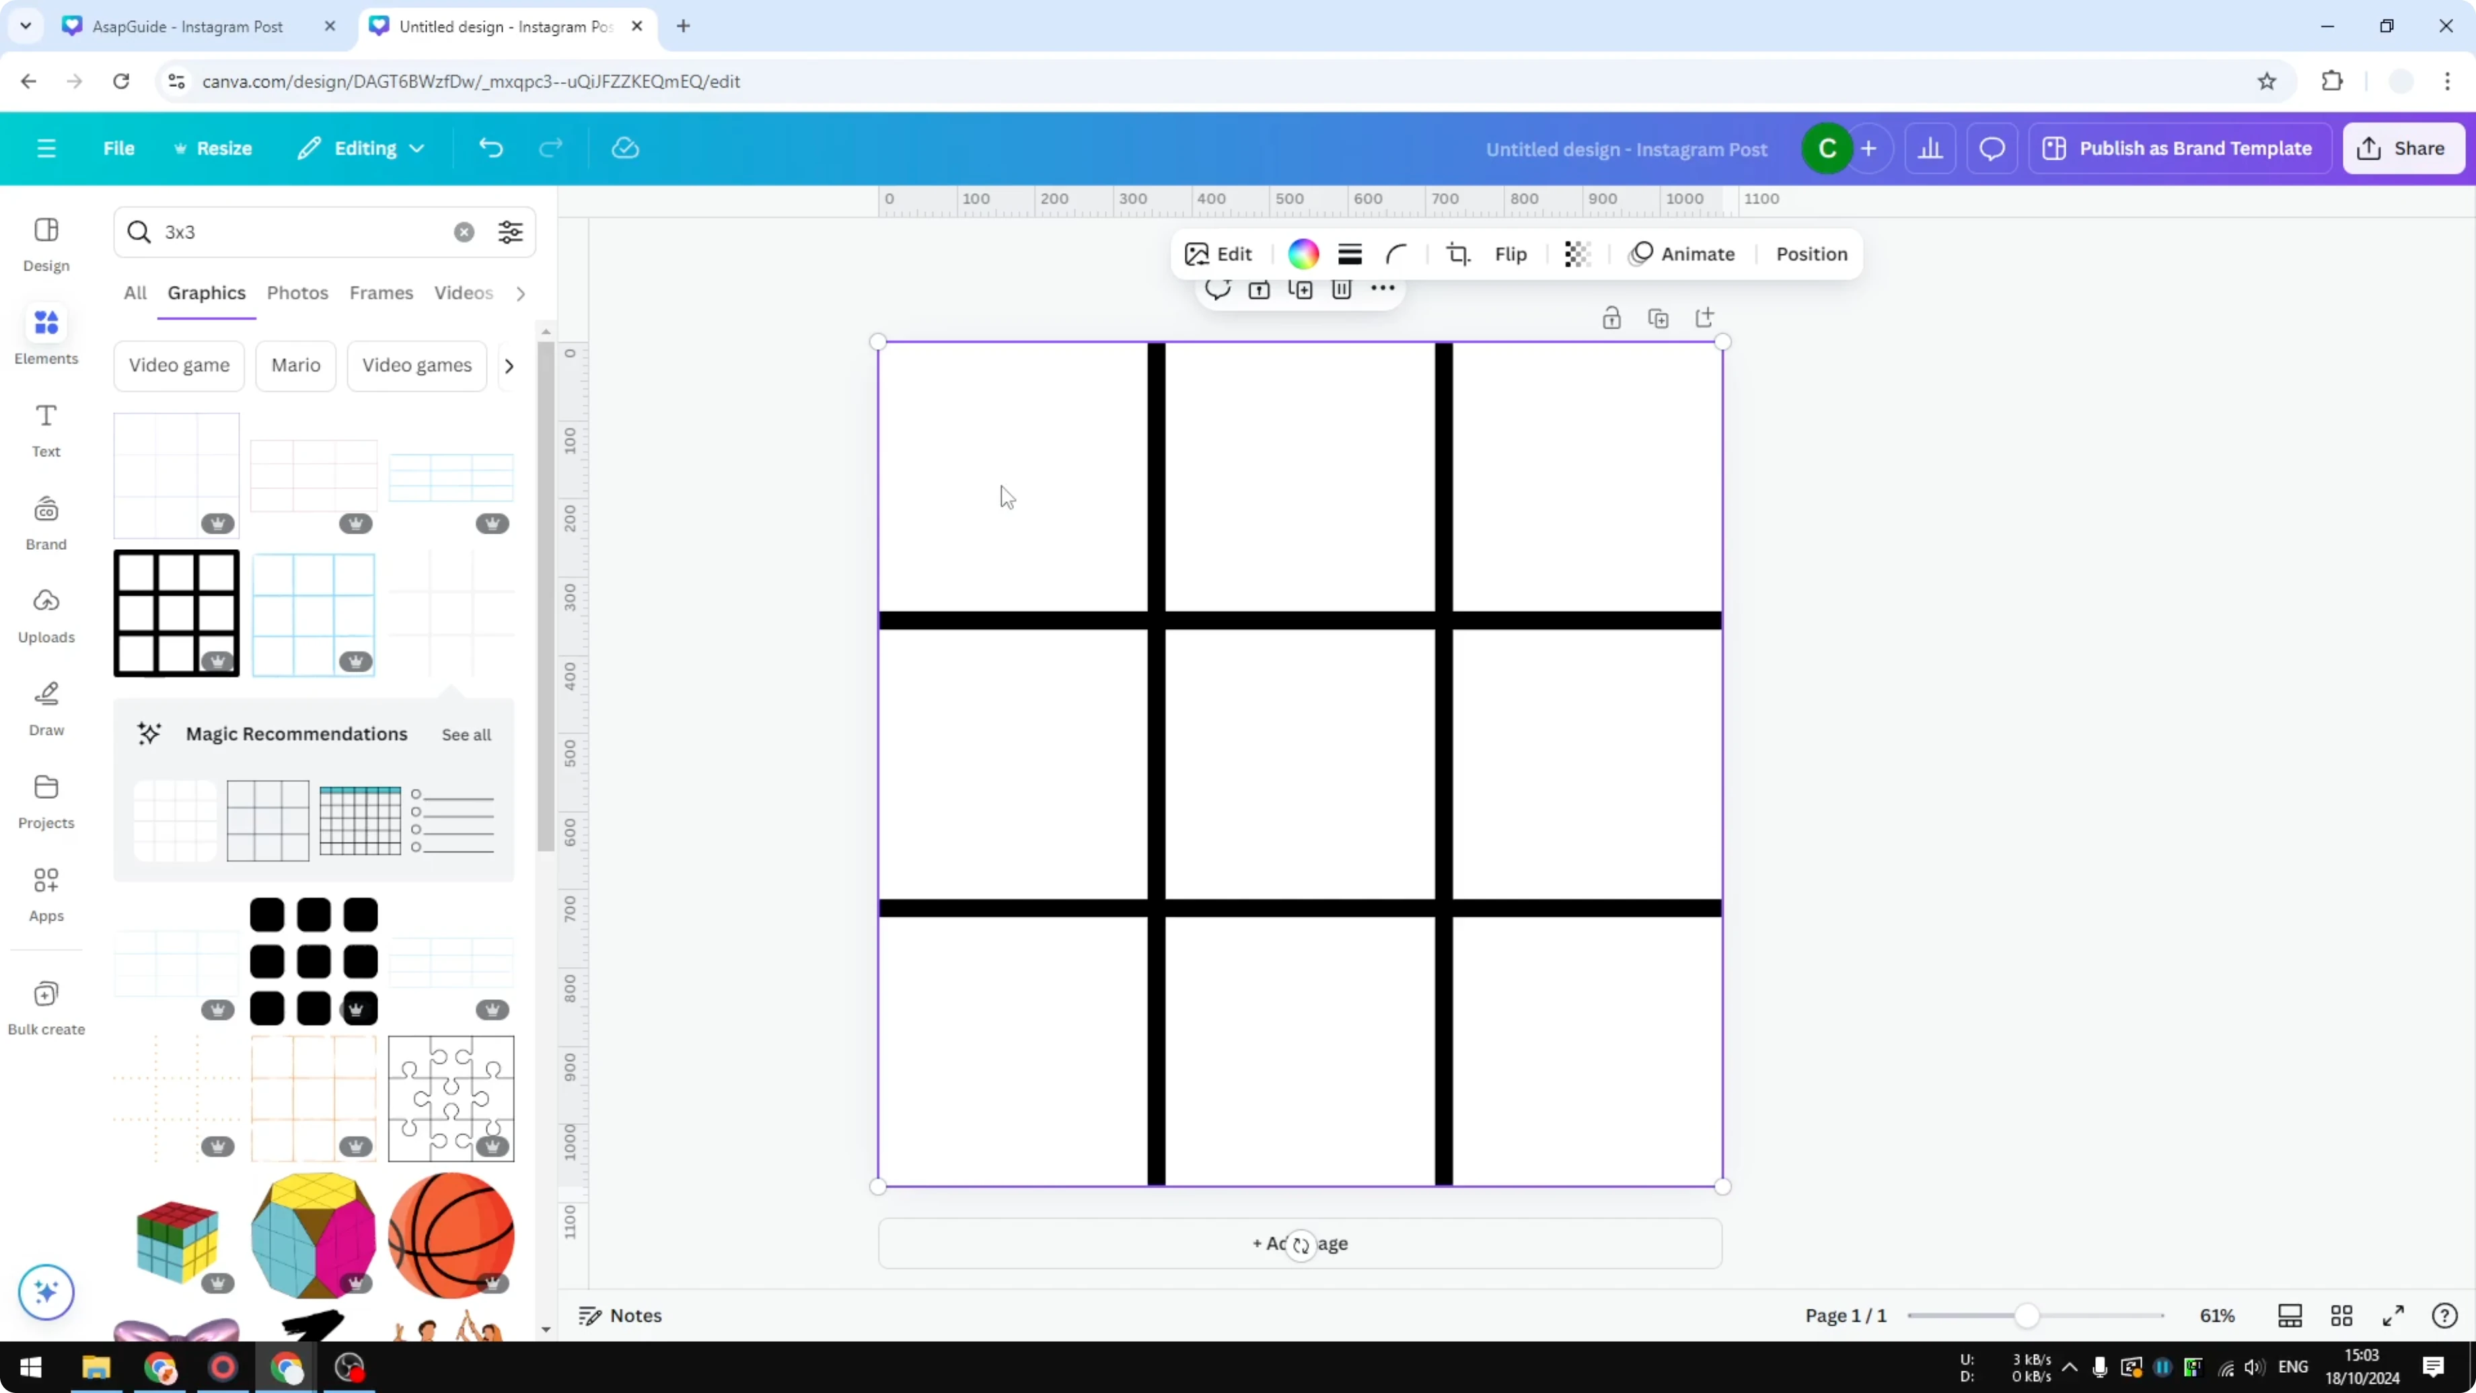Expand hidden element category tabs
The height and width of the screenshot is (1393, 2476).
pos(520,293)
